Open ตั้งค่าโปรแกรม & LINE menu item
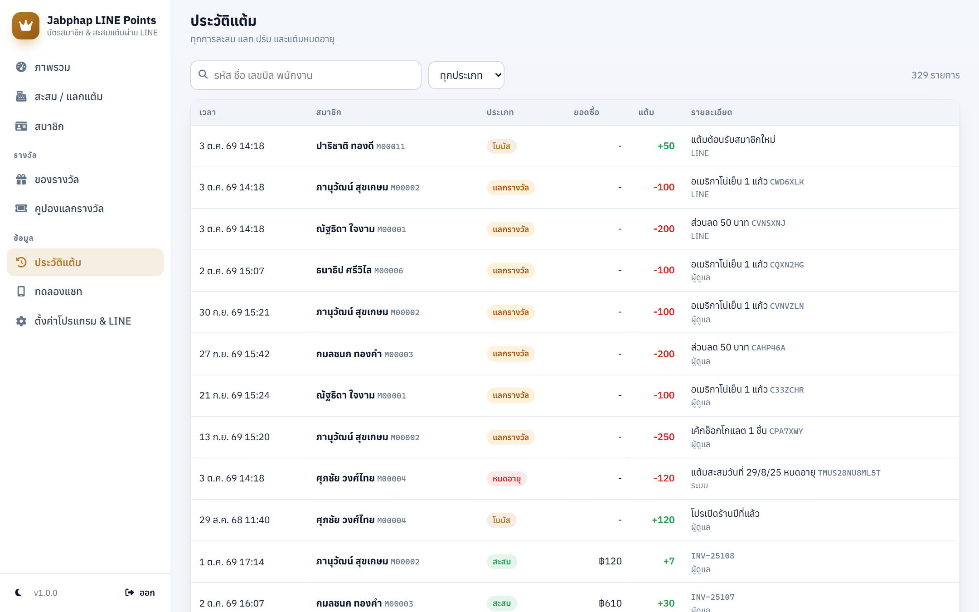979x612 pixels. coord(85,321)
